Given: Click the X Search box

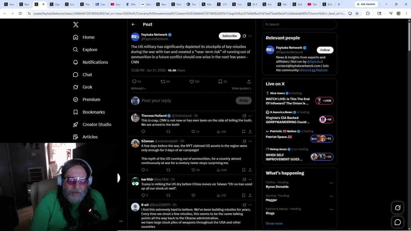Looking at the screenshot, I should 300,24.
